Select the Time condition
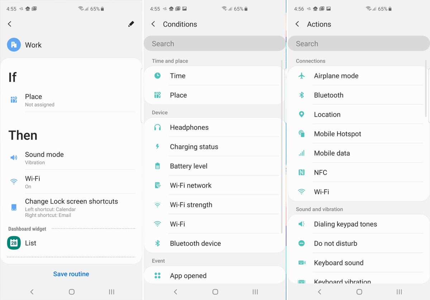The image size is (430, 300). [214, 75]
